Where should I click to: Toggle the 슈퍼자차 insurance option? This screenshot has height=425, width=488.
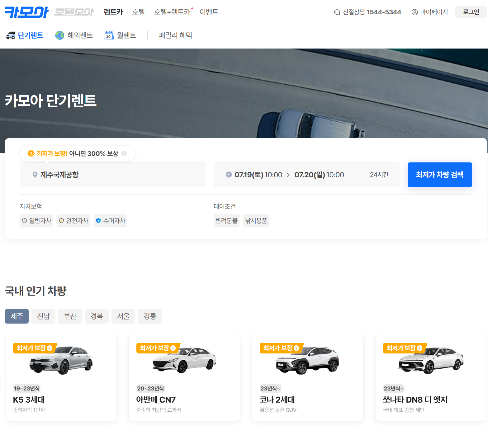pyautogui.click(x=110, y=221)
